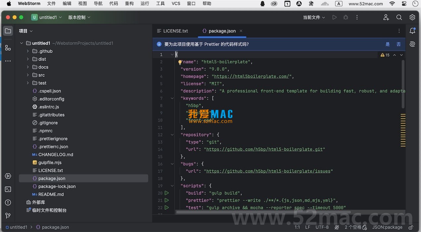Open Code With Me add-user icon
421x232 pixels.
point(386,17)
